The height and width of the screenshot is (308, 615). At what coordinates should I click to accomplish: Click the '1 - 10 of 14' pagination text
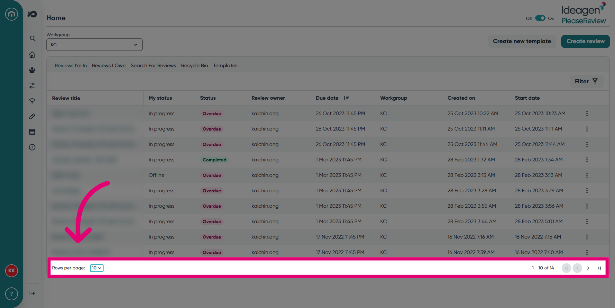(543, 268)
